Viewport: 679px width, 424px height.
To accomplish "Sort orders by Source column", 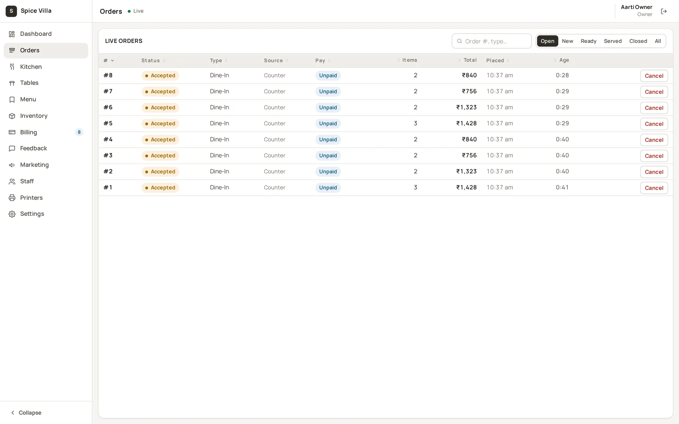I will click(x=276, y=61).
